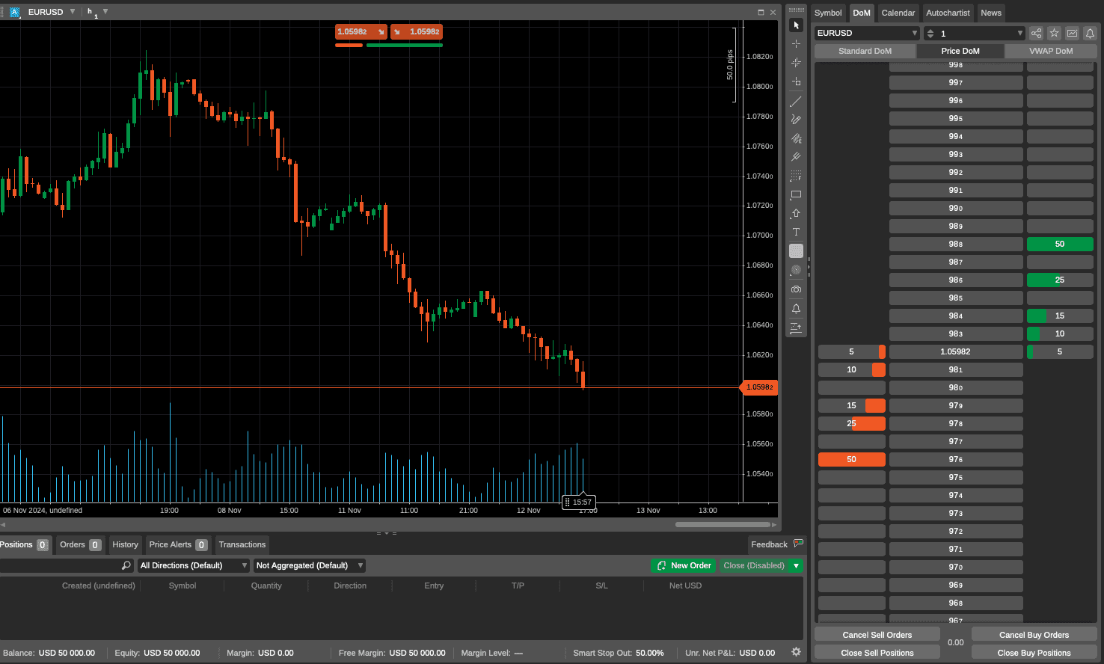Click the share symbol icon above the DoM
The height and width of the screenshot is (664, 1104).
[1036, 33]
